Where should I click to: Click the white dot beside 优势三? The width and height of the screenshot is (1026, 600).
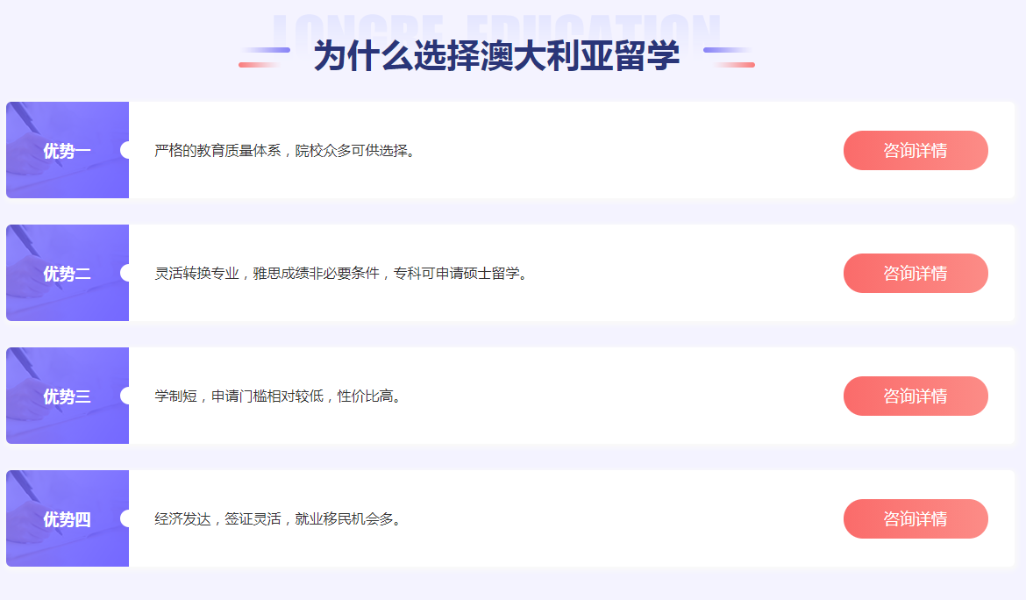click(x=127, y=396)
